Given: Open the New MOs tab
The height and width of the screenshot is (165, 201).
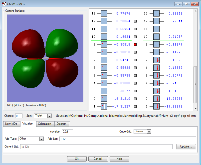Looking at the screenshot, I should [11, 124].
